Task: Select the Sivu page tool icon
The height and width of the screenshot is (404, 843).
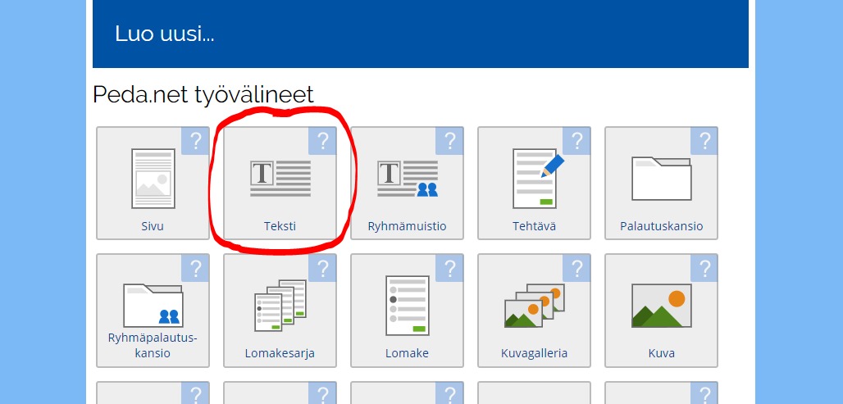Action: click(153, 179)
